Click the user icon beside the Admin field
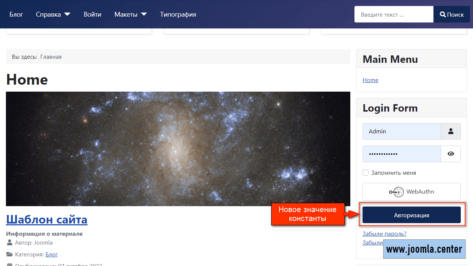 451,131
